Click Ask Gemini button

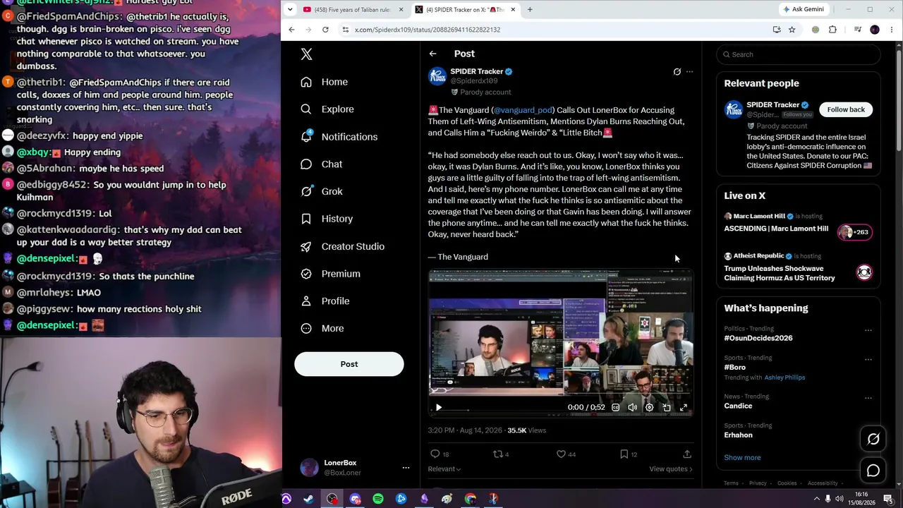(x=803, y=9)
